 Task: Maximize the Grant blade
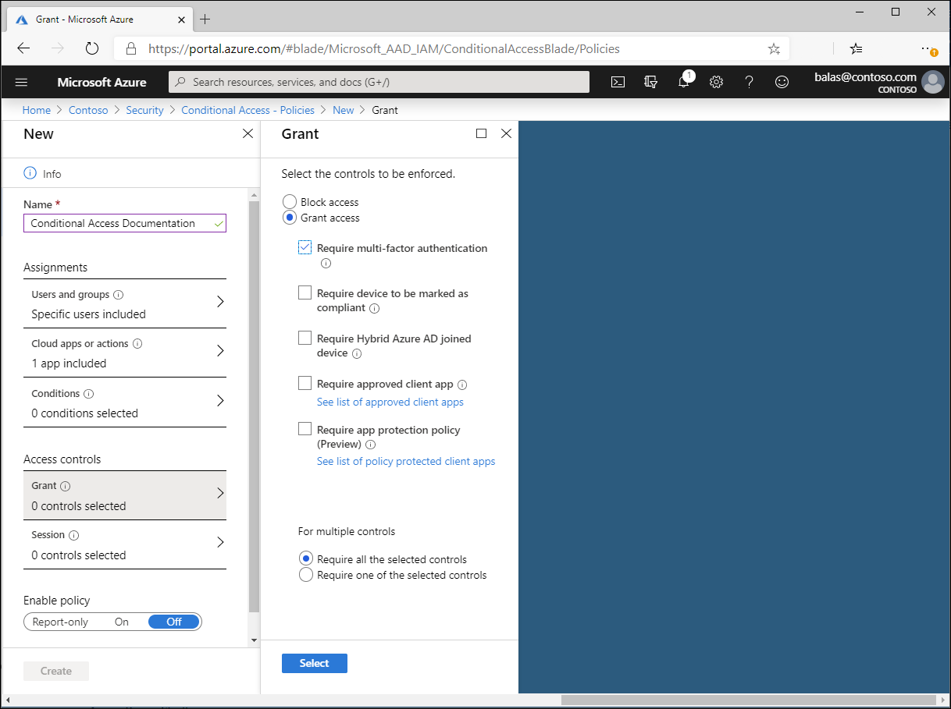481,133
